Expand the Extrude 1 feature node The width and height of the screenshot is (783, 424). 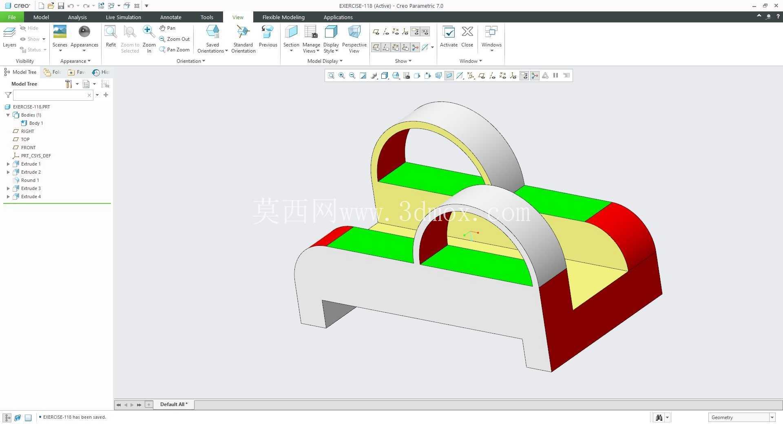tap(8, 164)
